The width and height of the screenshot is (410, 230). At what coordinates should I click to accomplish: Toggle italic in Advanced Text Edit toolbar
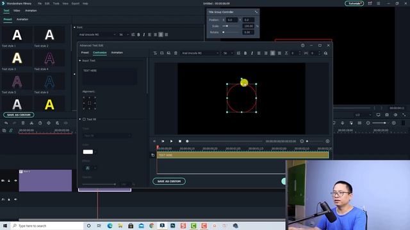[x=252, y=53]
